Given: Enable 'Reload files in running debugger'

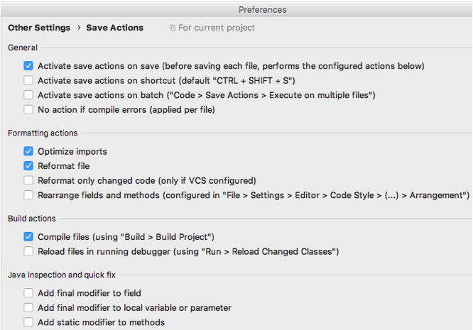Looking at the screenshot, I should click(x=28, y=251).
